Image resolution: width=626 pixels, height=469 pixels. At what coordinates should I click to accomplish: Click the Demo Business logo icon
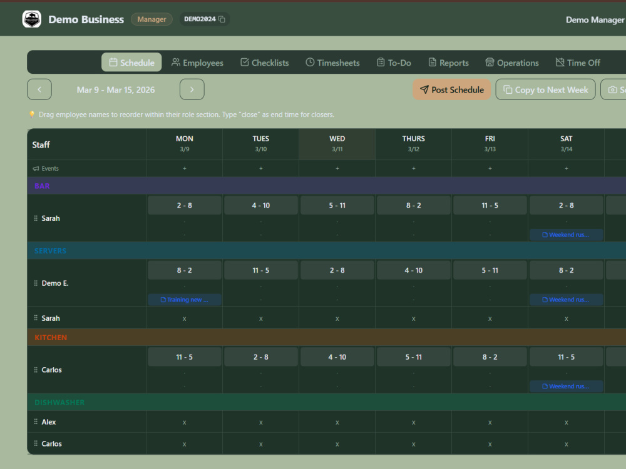coord(31,19)
